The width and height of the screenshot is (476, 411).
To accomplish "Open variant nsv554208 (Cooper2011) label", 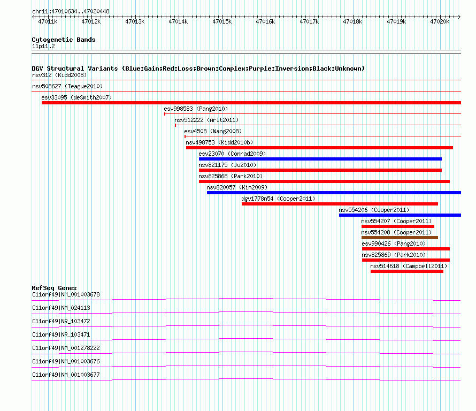I will coord(396,232).
